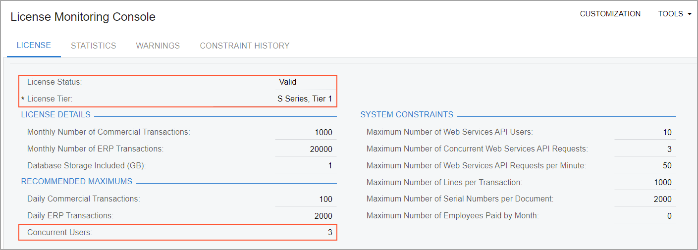The height and width of the screenshot is (250, 698).
Task: Select the Daily Commercial Transactions field
Action: [x=305, y=199]
